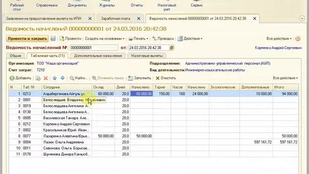Close the Заработная плата tab
The width and height of the screenshot is (309, 174).
click(139, 18)
